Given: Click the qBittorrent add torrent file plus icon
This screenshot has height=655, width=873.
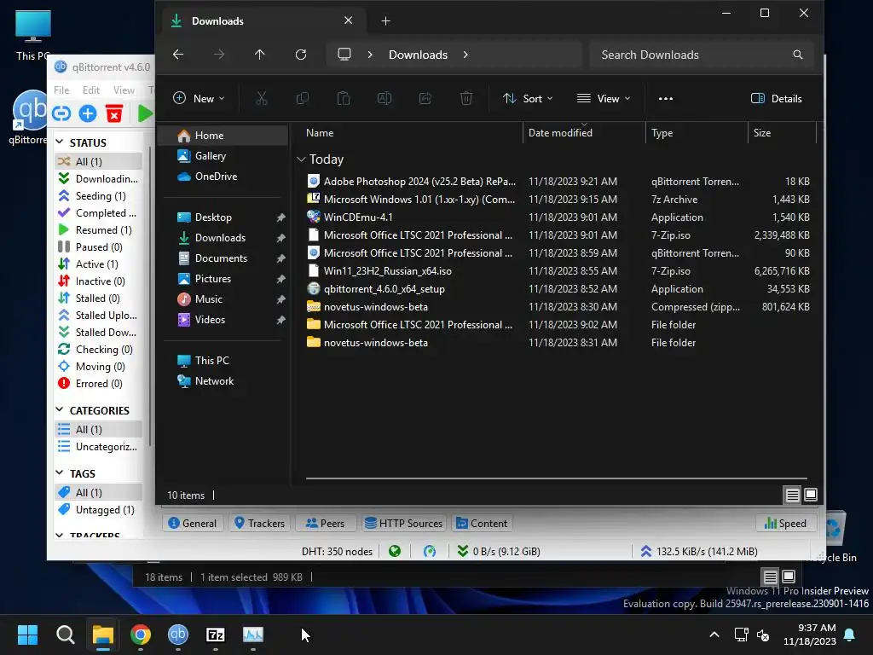Looking at the screenshot, I should pos(88,113).
